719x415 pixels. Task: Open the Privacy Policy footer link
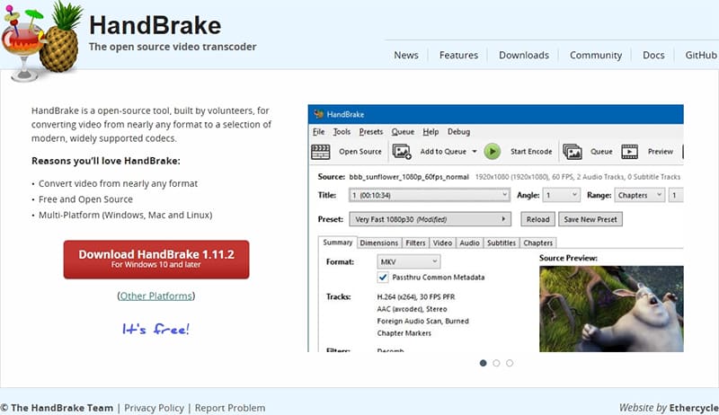[154, 408]
